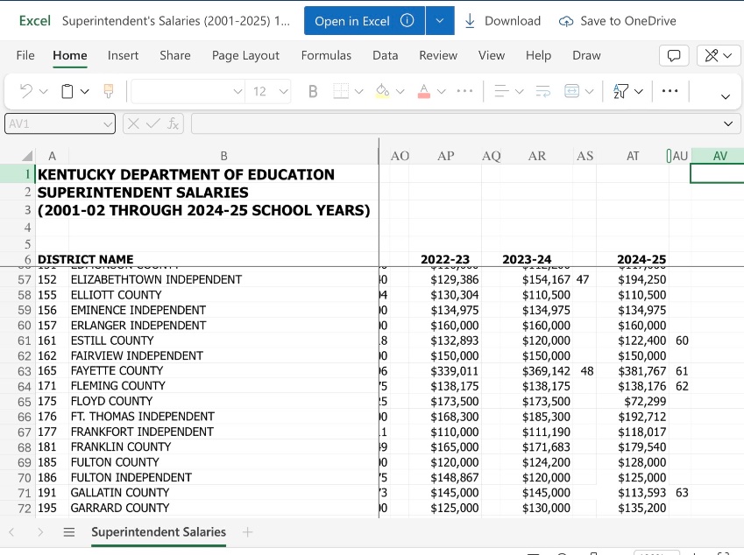This screenshot has height=555, width=744.
Task: Click the formula bar cancel X icon
Action: pos(133,123)
